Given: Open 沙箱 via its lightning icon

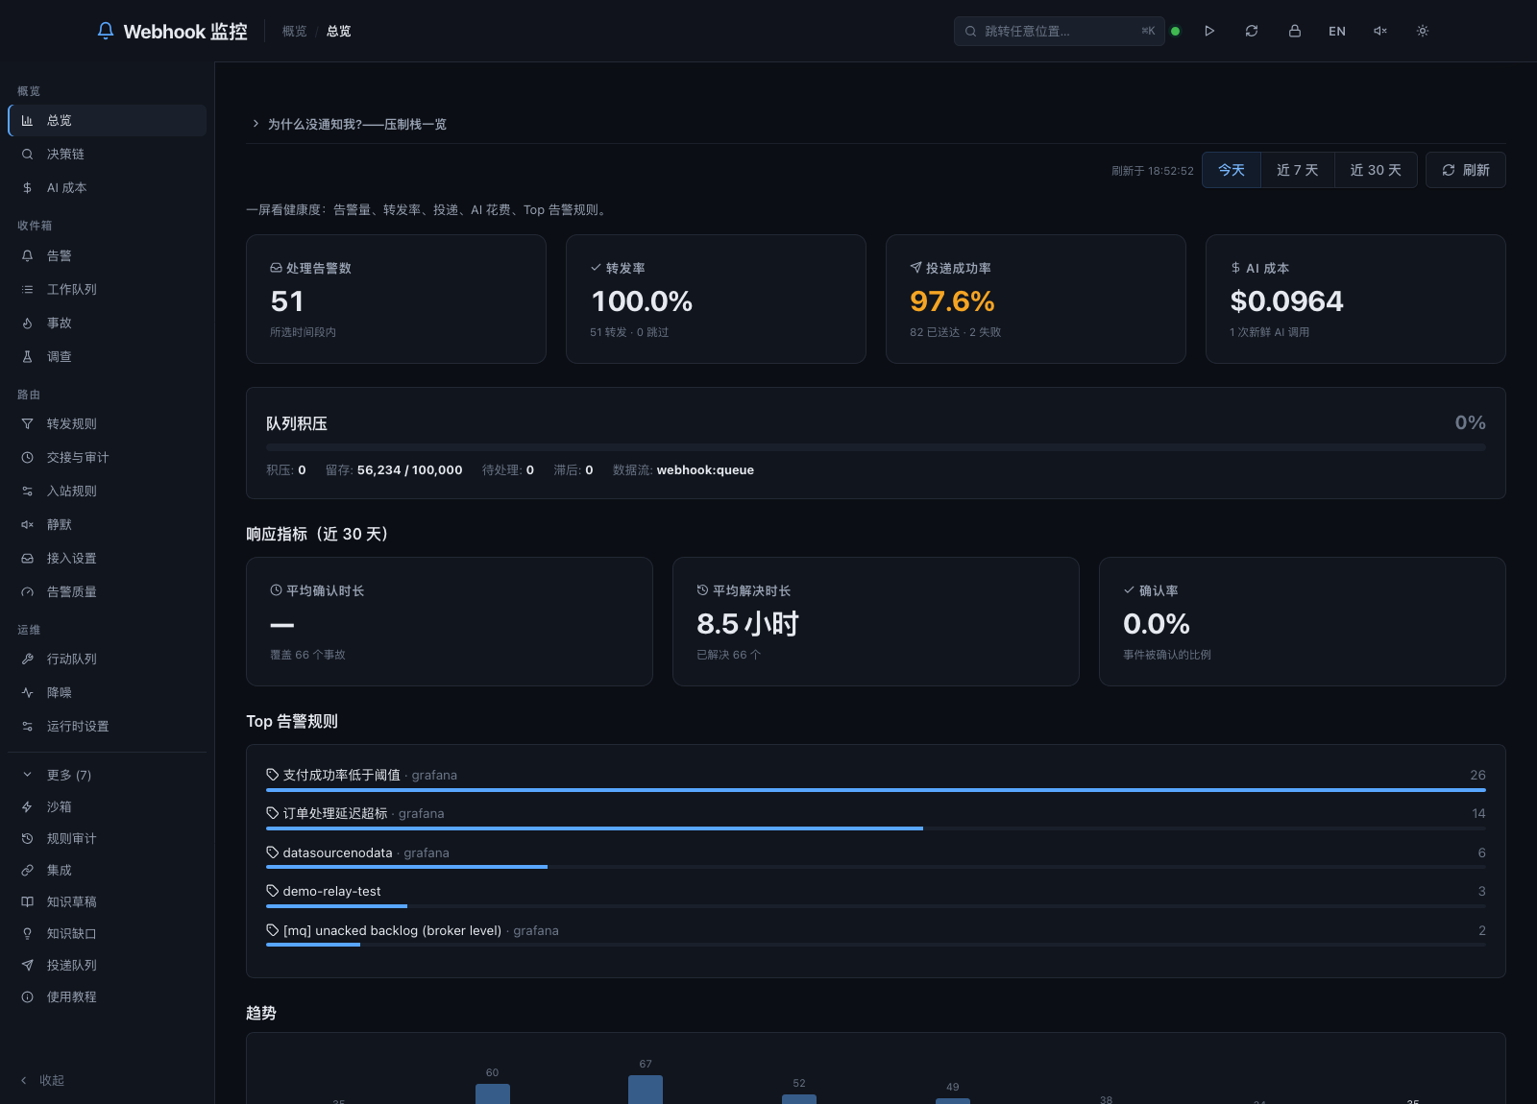Looking at the screenshot, I should pos(27,806).
